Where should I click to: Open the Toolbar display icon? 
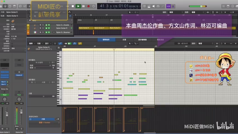(14, 6)
